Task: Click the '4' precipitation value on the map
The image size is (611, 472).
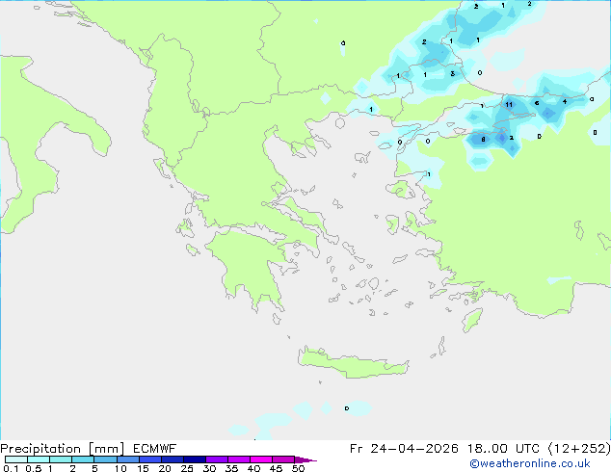Action: (x=565, y=102)
